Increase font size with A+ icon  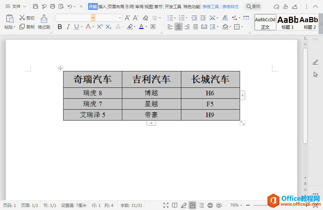pyautogui.click(x=127, y=18)
